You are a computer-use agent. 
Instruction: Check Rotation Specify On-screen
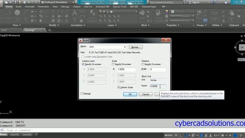tap(142, 64)
